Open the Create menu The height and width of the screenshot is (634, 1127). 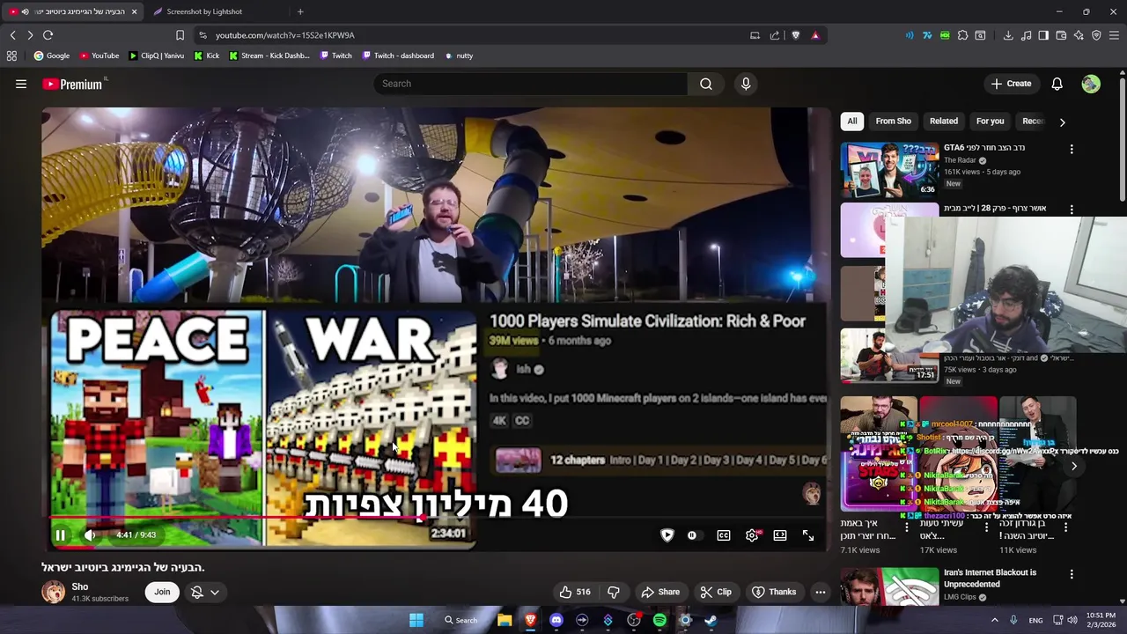coord(1011,84)
